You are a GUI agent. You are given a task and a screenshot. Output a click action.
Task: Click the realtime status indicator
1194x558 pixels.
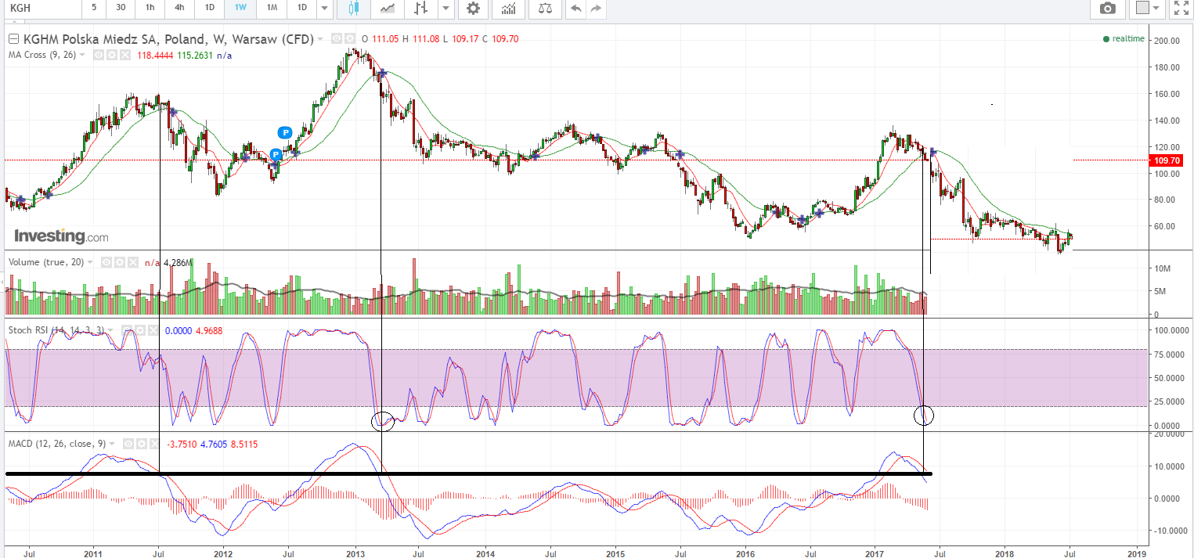pos(1124,38)
